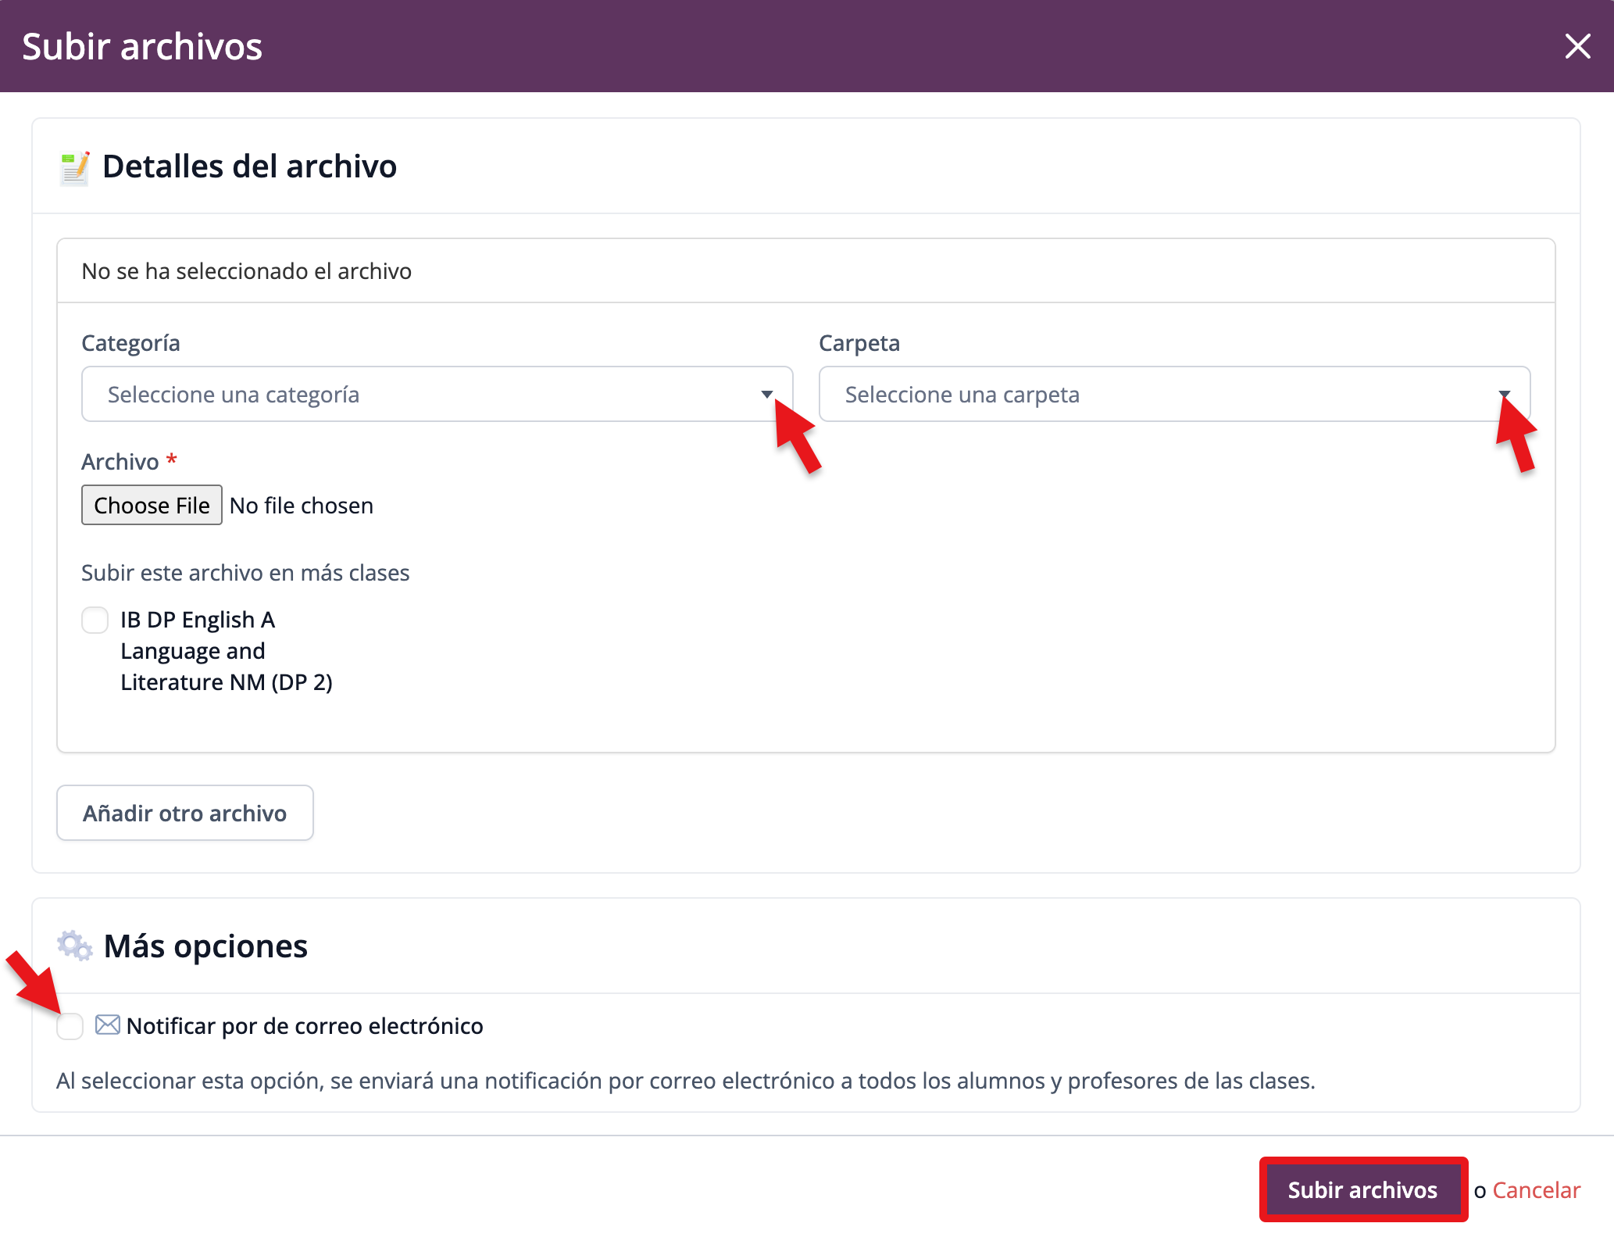Click the Categoría dropdown arrow
Screen dimensions: 1614x1241
click(x=766, y=395)
